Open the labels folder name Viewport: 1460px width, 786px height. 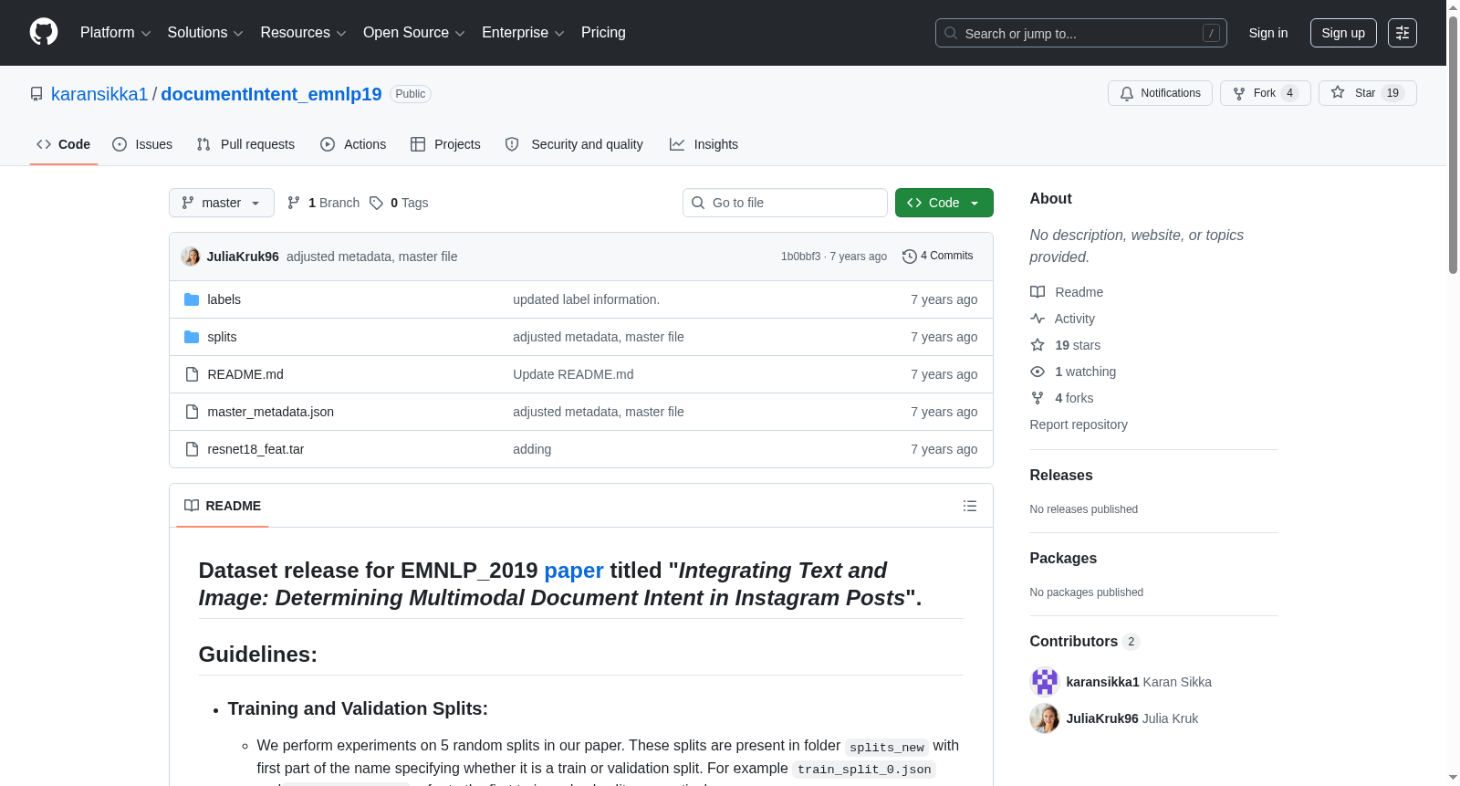[x=224, y=299]
